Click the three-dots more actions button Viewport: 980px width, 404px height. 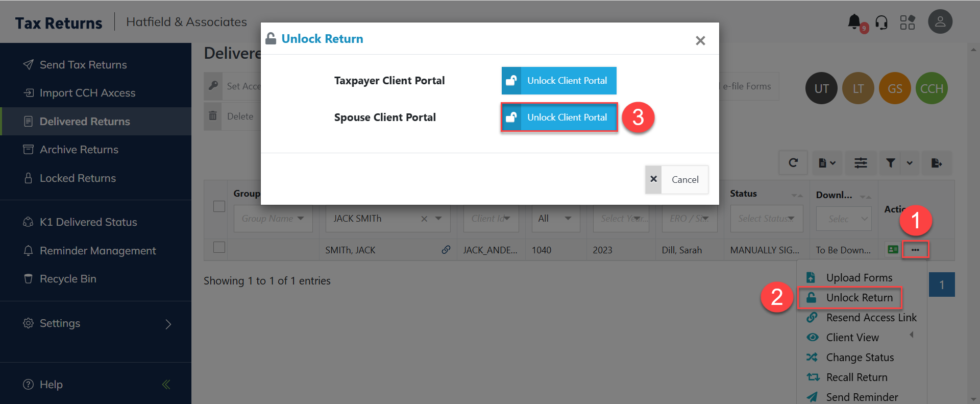pyautogui.click(x=915, y=250)
